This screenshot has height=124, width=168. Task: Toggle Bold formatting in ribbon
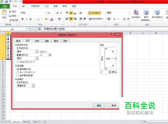22,19
